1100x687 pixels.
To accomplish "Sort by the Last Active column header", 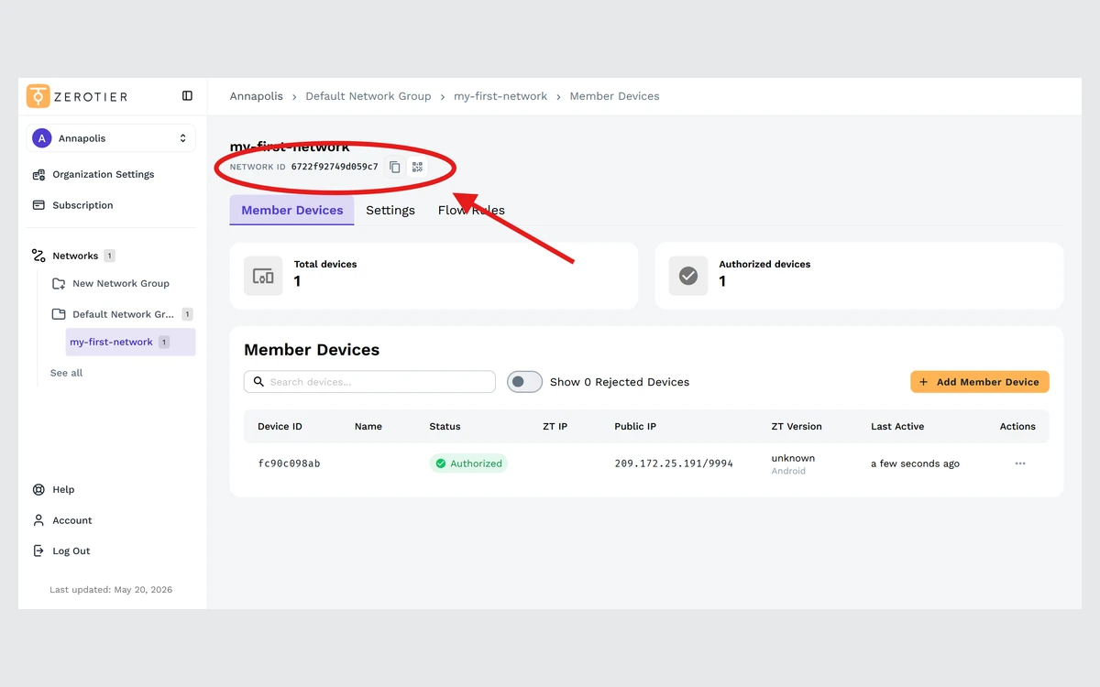I will (x=897, y=427).
